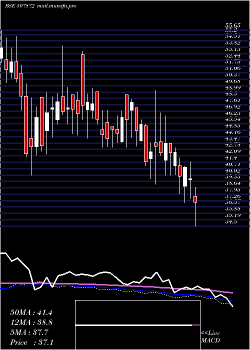This screenshot has height=350, width=250.
Task: Select the 44.16 price axis label
Action: coord(232,132)
